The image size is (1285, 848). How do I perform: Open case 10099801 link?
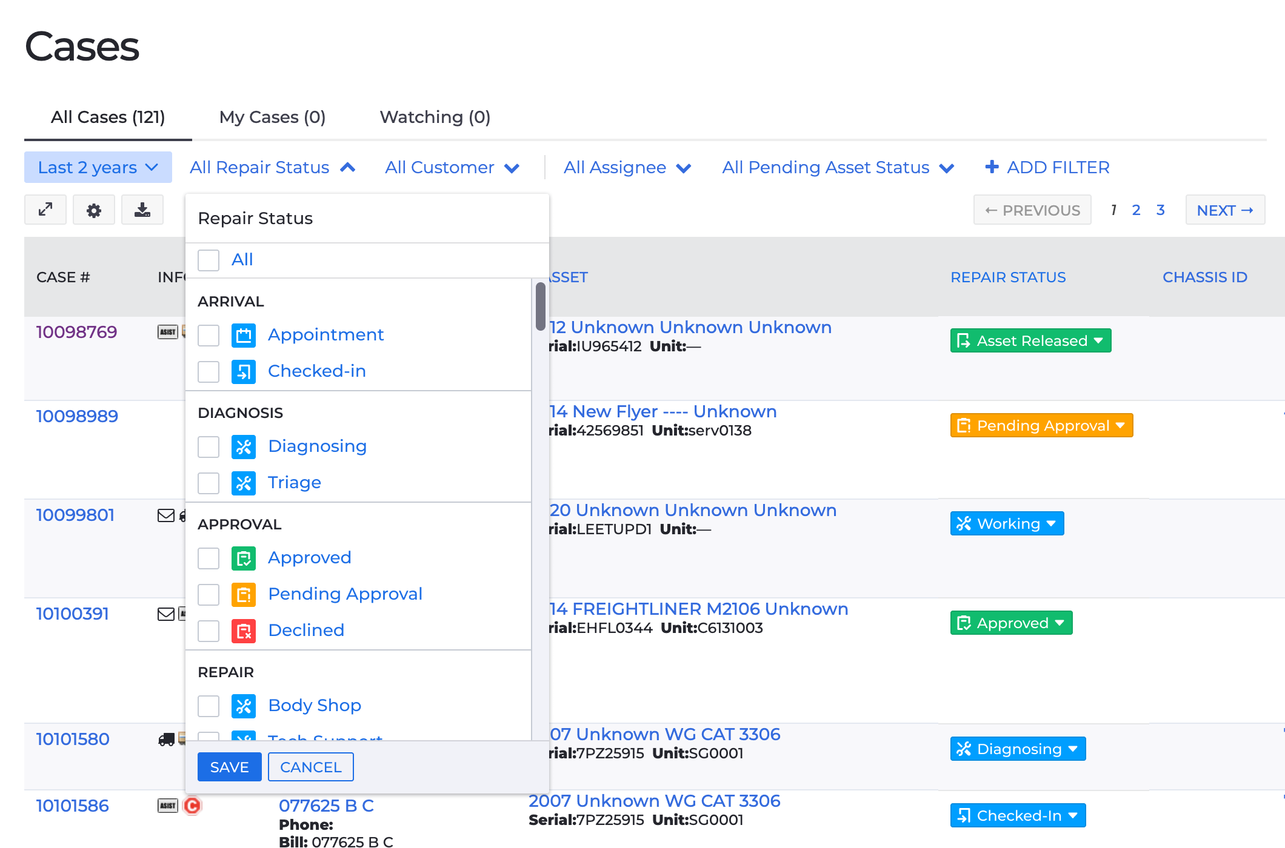75,515
